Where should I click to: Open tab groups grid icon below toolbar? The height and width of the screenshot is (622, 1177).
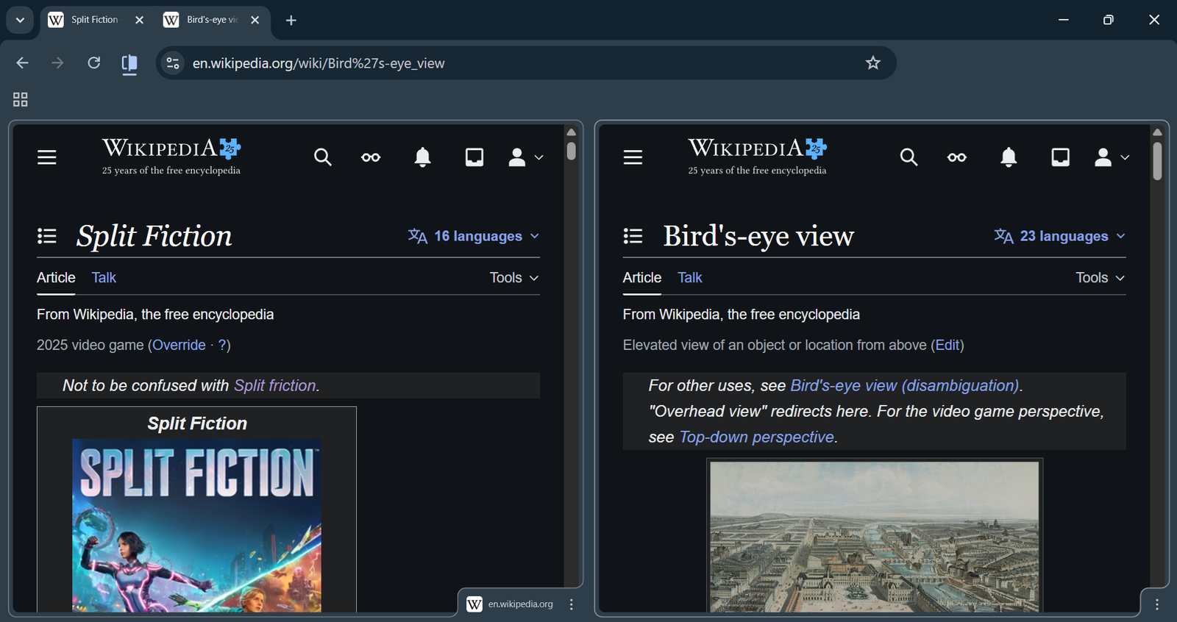point(21,99)
